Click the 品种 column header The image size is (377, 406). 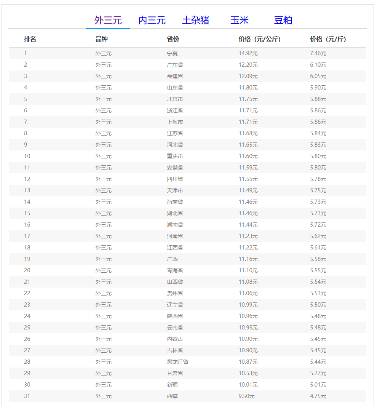tap(102, 39)
